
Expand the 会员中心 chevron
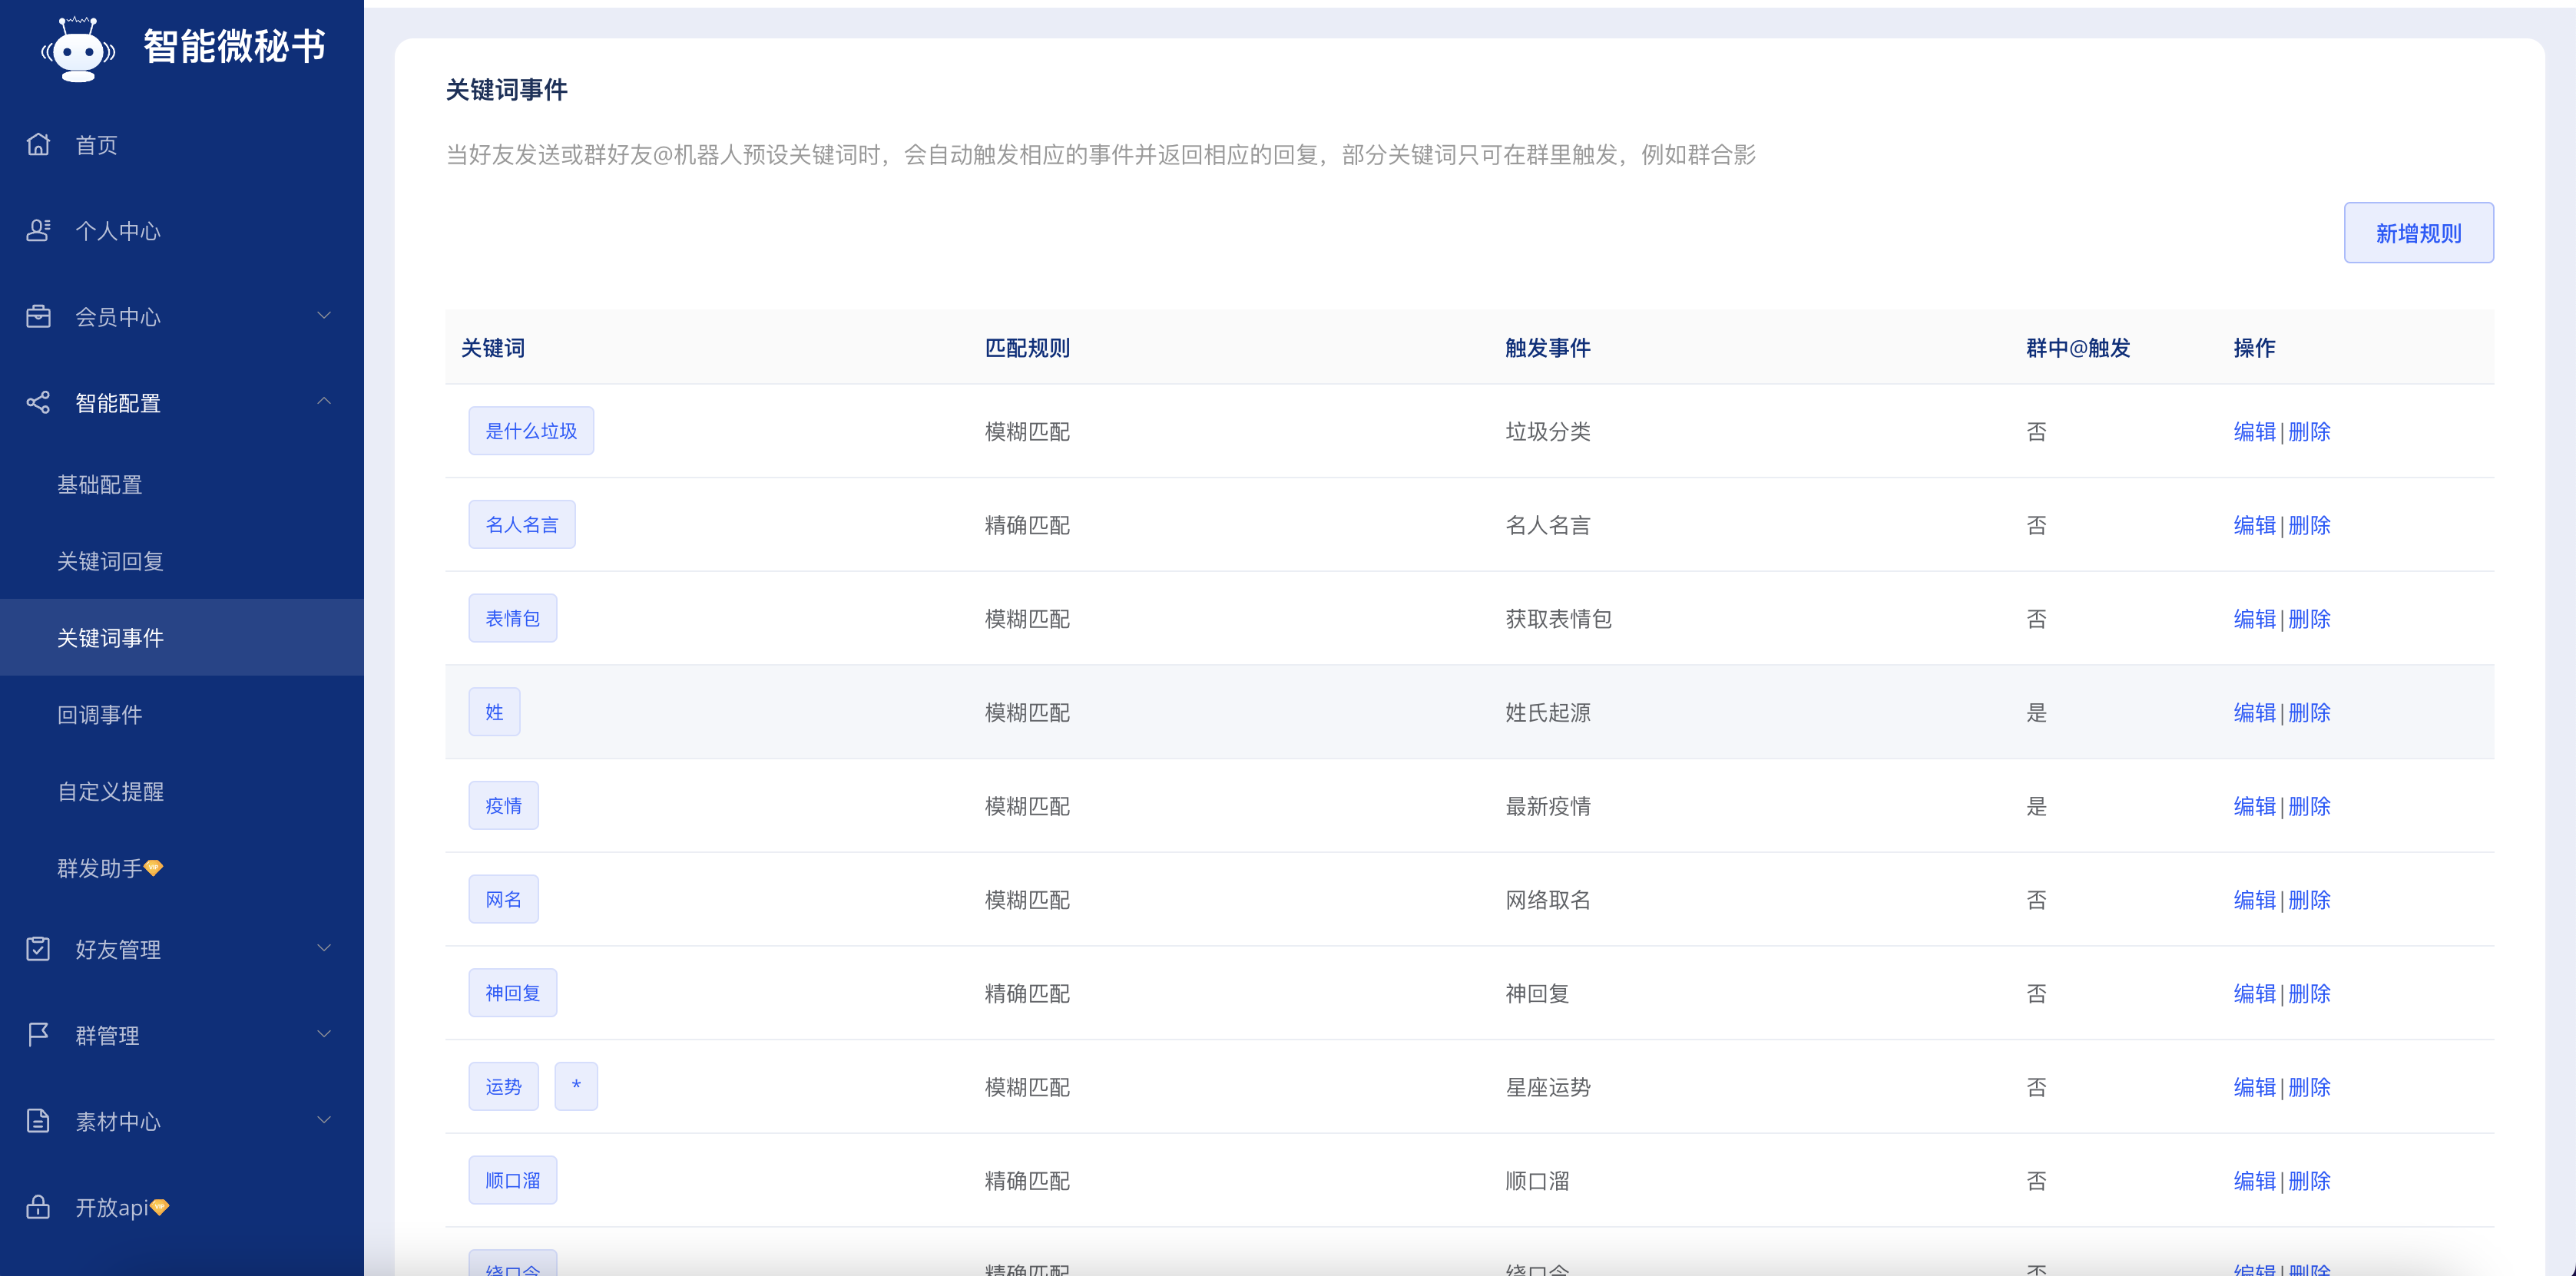click(324, 315)
